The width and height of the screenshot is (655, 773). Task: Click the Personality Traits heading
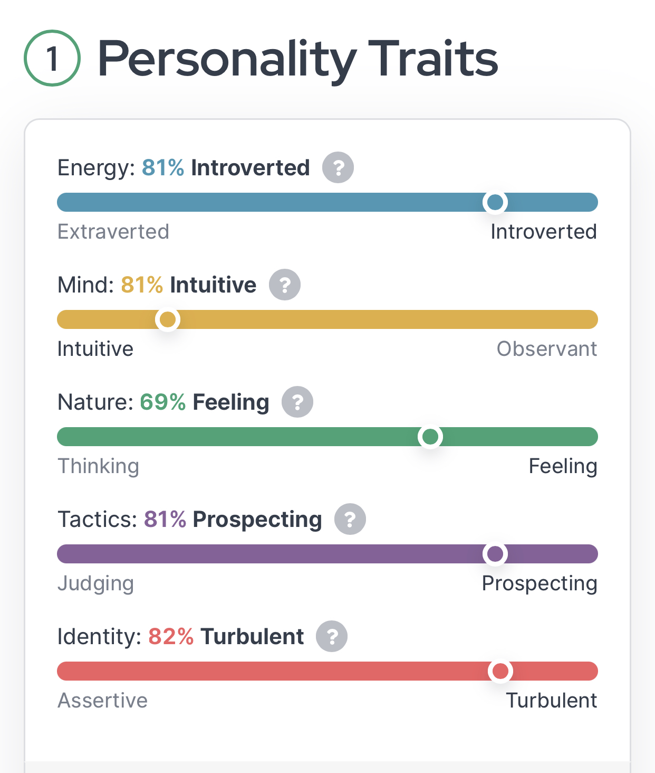[x=298, y=59]
